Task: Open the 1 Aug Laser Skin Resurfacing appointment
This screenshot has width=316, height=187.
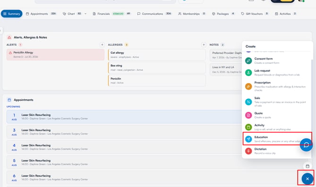Action: pyautogui.click(x=124, y=117)
